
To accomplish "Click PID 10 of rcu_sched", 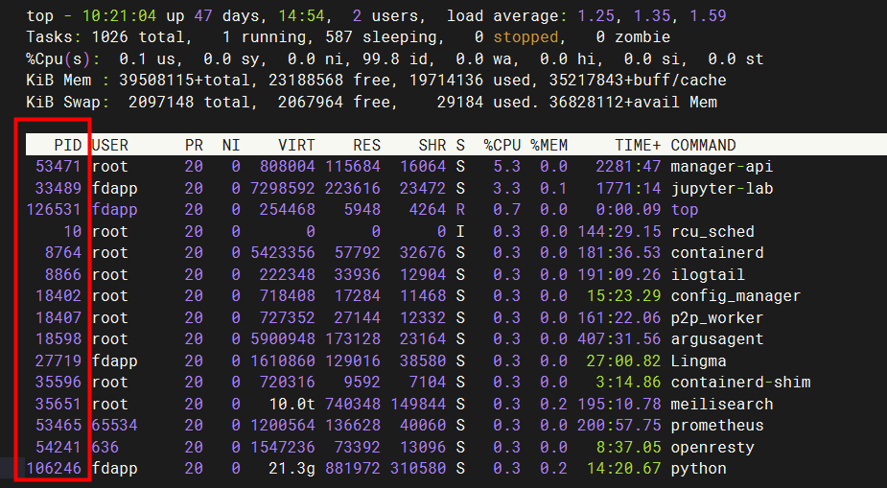I will coord(73,231).
